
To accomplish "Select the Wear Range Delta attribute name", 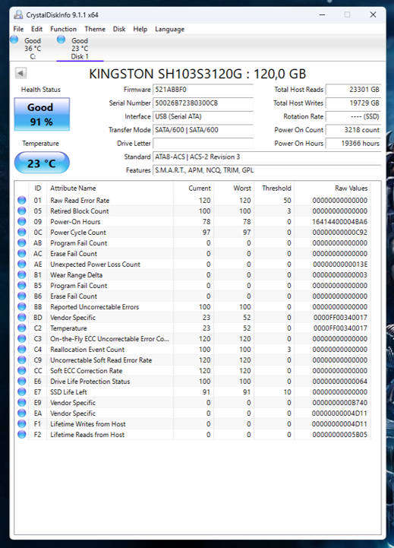I will [76, 274].
